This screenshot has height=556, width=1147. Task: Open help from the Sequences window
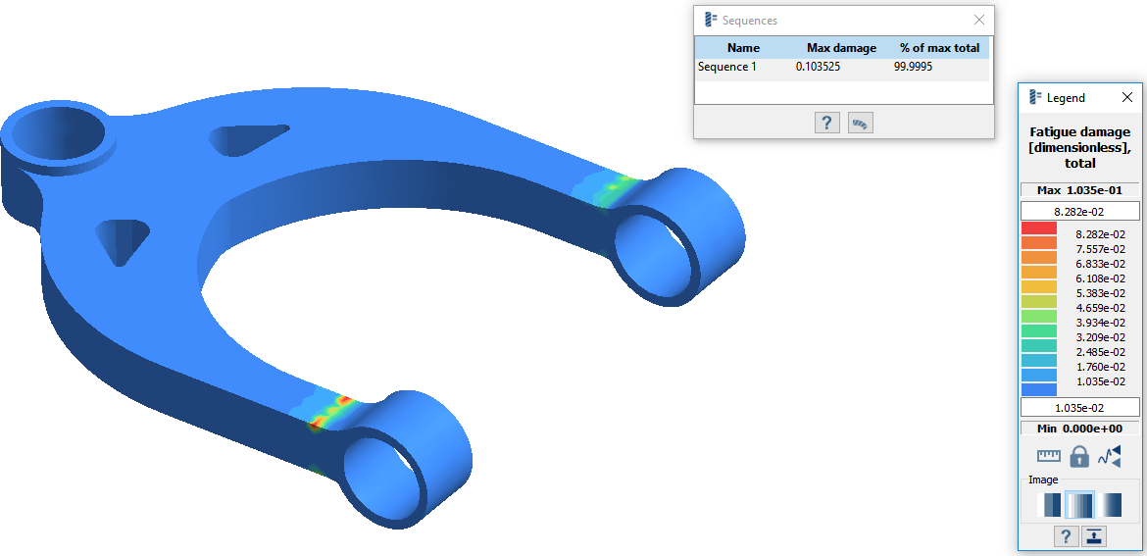click(827, 123)
